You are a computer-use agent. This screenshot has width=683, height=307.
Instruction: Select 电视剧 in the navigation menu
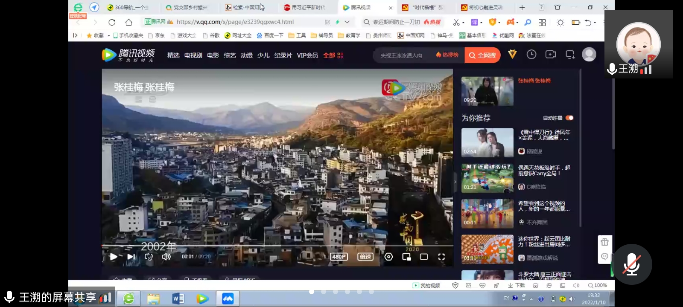(193, 55)
